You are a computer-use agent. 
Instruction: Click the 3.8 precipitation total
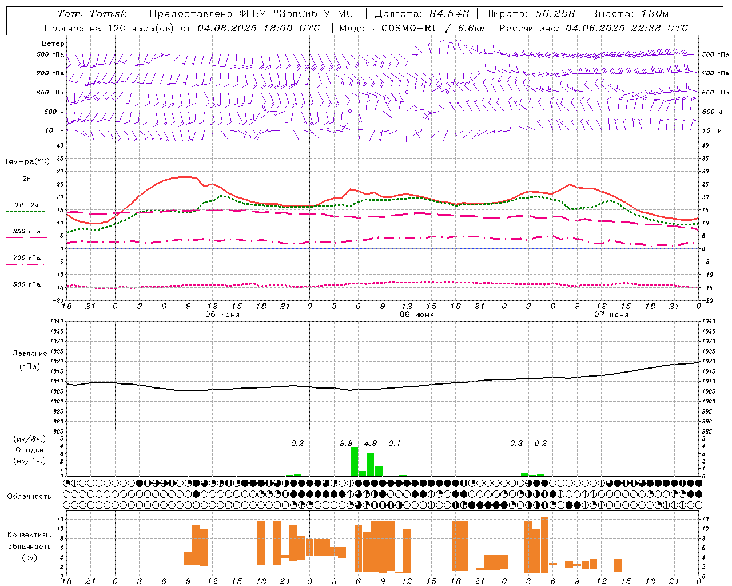346,443
